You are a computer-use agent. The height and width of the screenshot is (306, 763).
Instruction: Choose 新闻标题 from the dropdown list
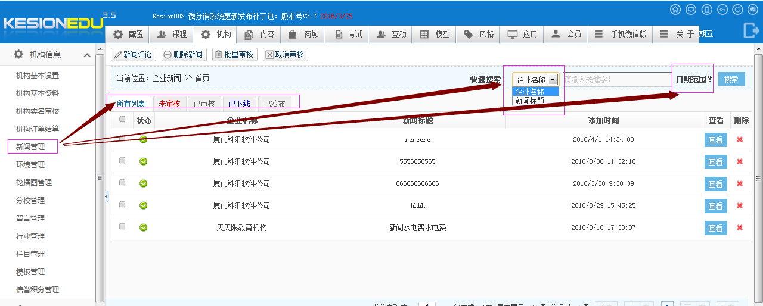[530, 101]
